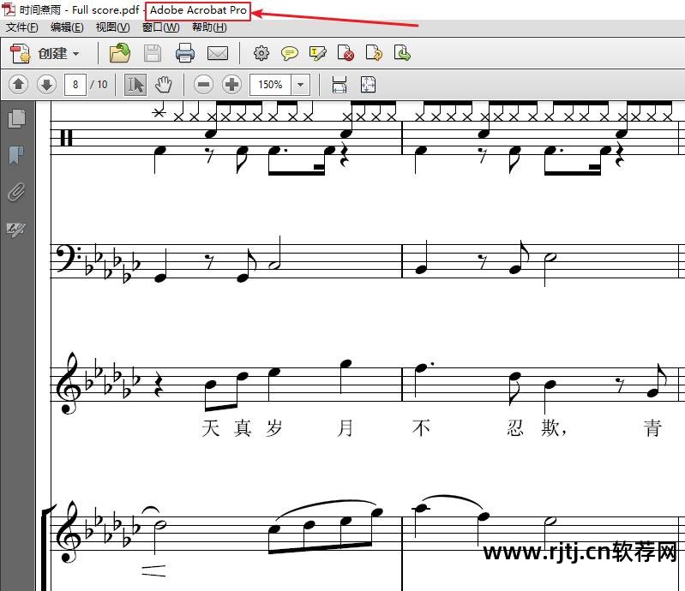Click the total page count text / 10
Viewport: 685px width, 591px height.
click(99, 84)
